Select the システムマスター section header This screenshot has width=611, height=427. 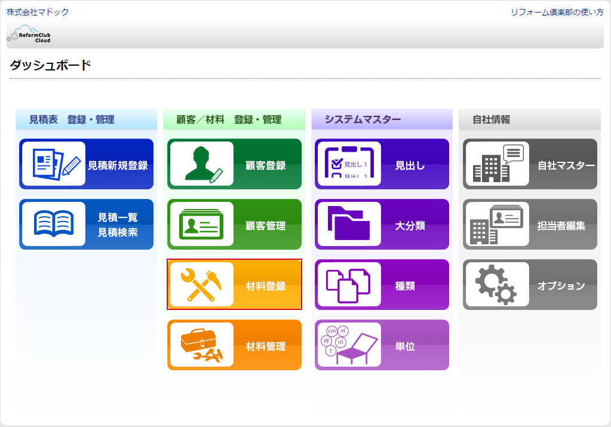[x=363, y=119]
